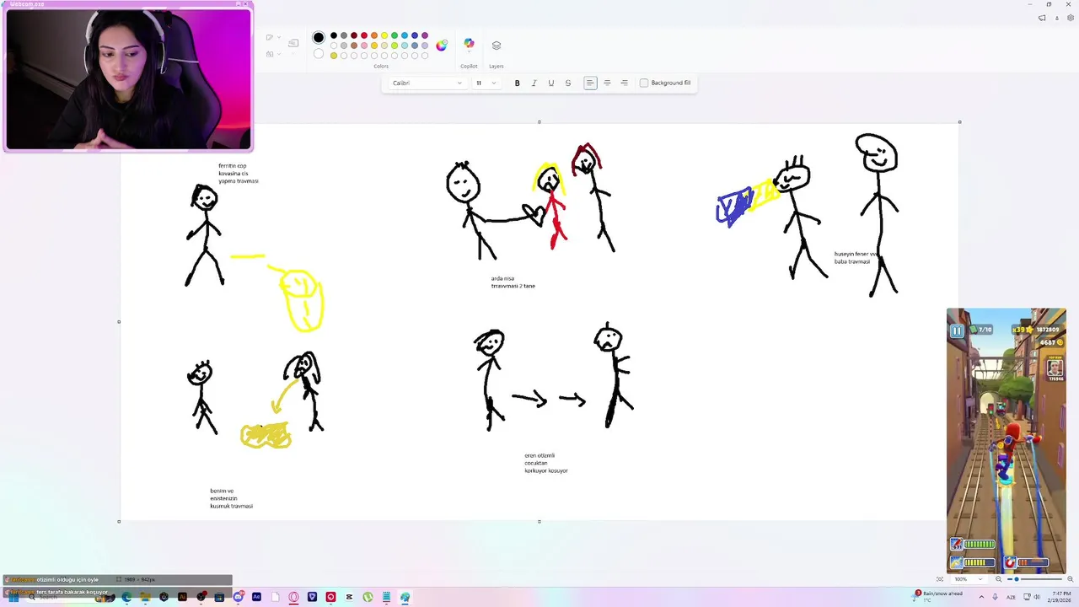Screen dimensions: 1079x607
Task: Click the canvas top-center resize handle
Action: pyautogui.click(x=539, y=121)
